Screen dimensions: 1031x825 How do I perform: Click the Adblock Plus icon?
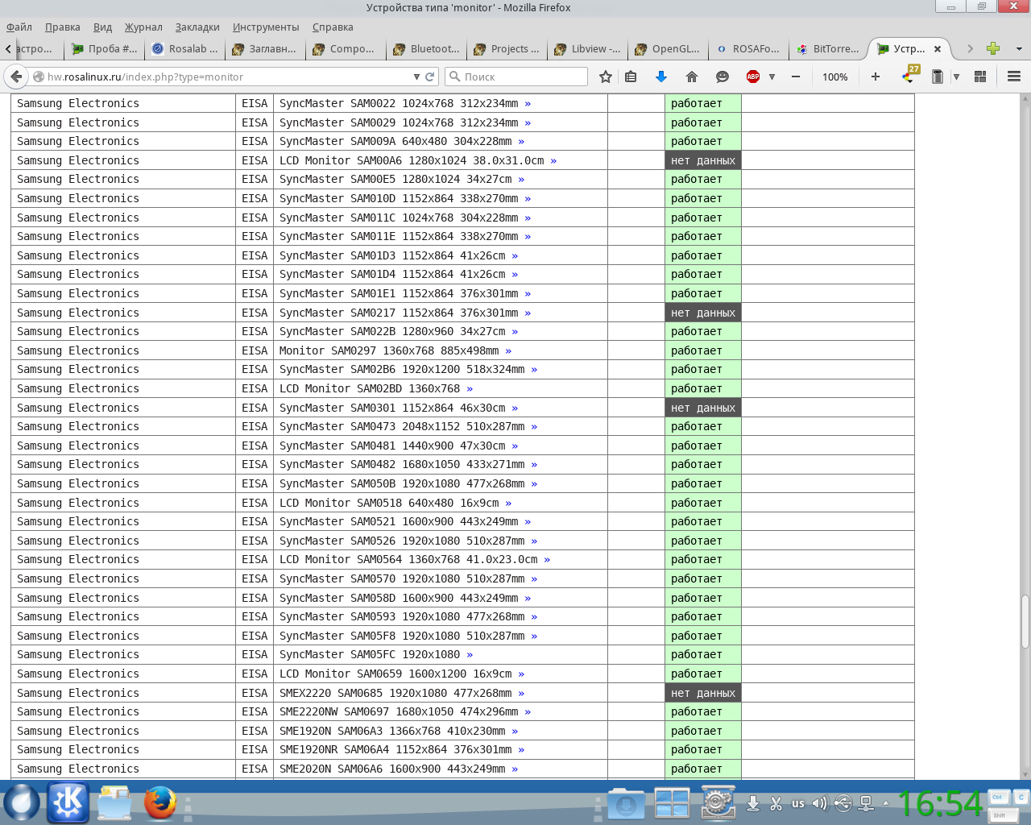(753, 77)
